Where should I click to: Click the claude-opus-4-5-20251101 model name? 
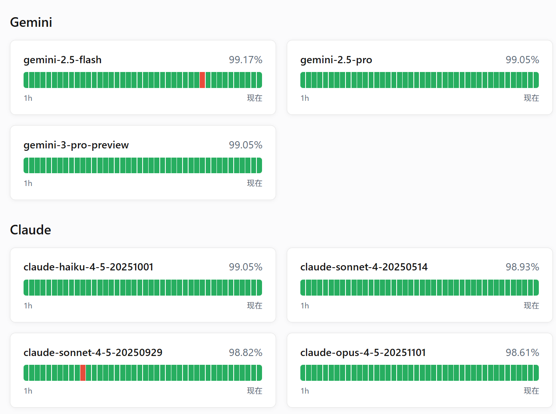point(363,353)
